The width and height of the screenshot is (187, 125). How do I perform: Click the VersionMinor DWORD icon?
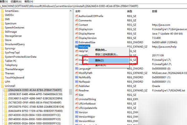[76, 121]
